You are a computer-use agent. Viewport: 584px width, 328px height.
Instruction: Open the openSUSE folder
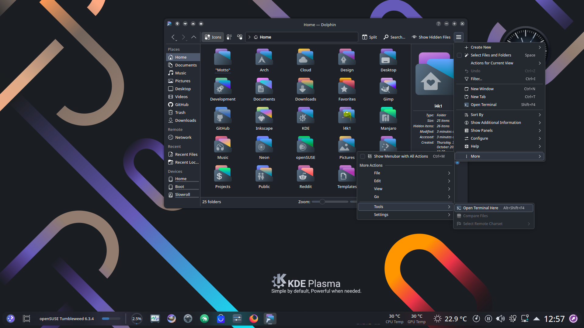pos(305,148)
